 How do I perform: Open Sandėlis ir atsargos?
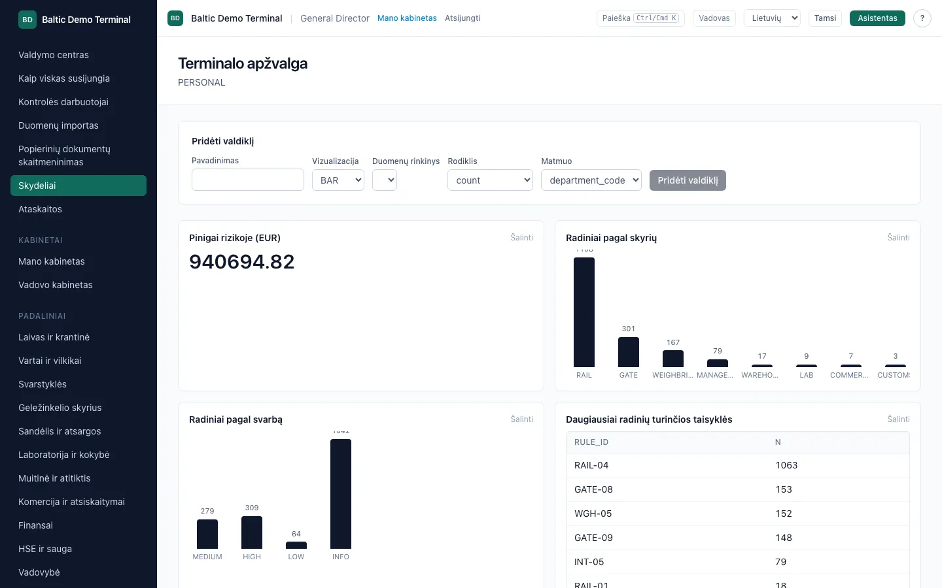pos(78,431)
